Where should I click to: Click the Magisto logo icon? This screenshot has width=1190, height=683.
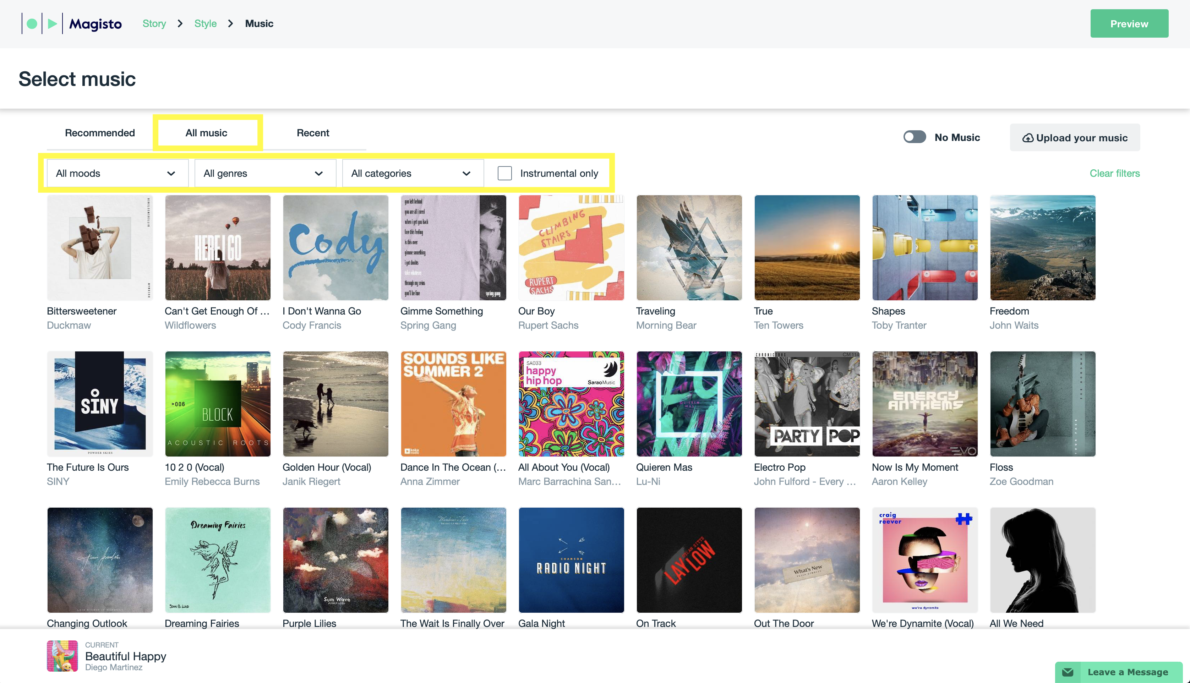coord(42,23)
